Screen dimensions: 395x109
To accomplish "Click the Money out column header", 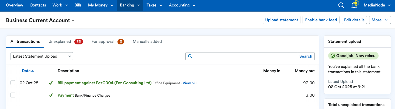I will 305,71.
